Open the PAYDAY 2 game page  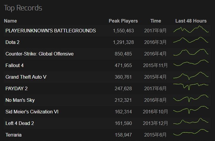coord(17,88)
